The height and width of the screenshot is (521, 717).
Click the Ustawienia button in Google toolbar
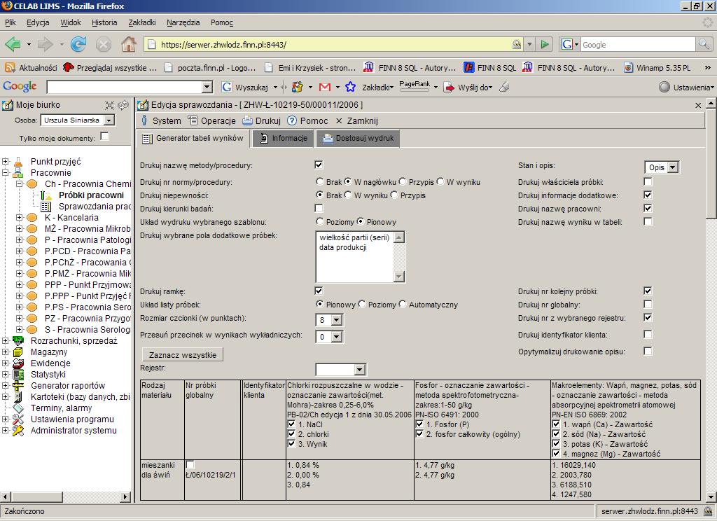[686, 87]
